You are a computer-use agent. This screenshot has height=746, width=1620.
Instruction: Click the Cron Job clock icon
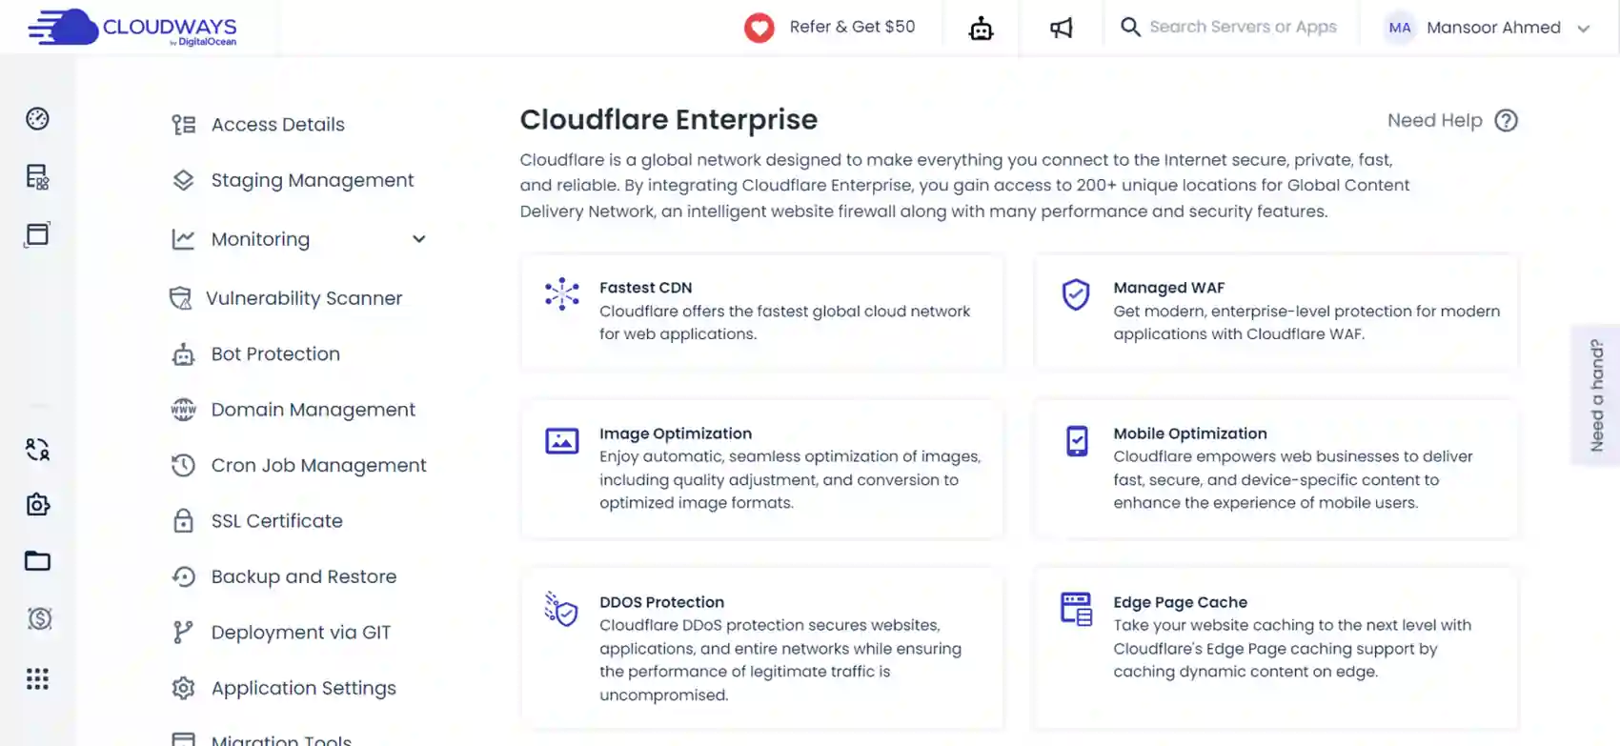click(x=183, y=465)
